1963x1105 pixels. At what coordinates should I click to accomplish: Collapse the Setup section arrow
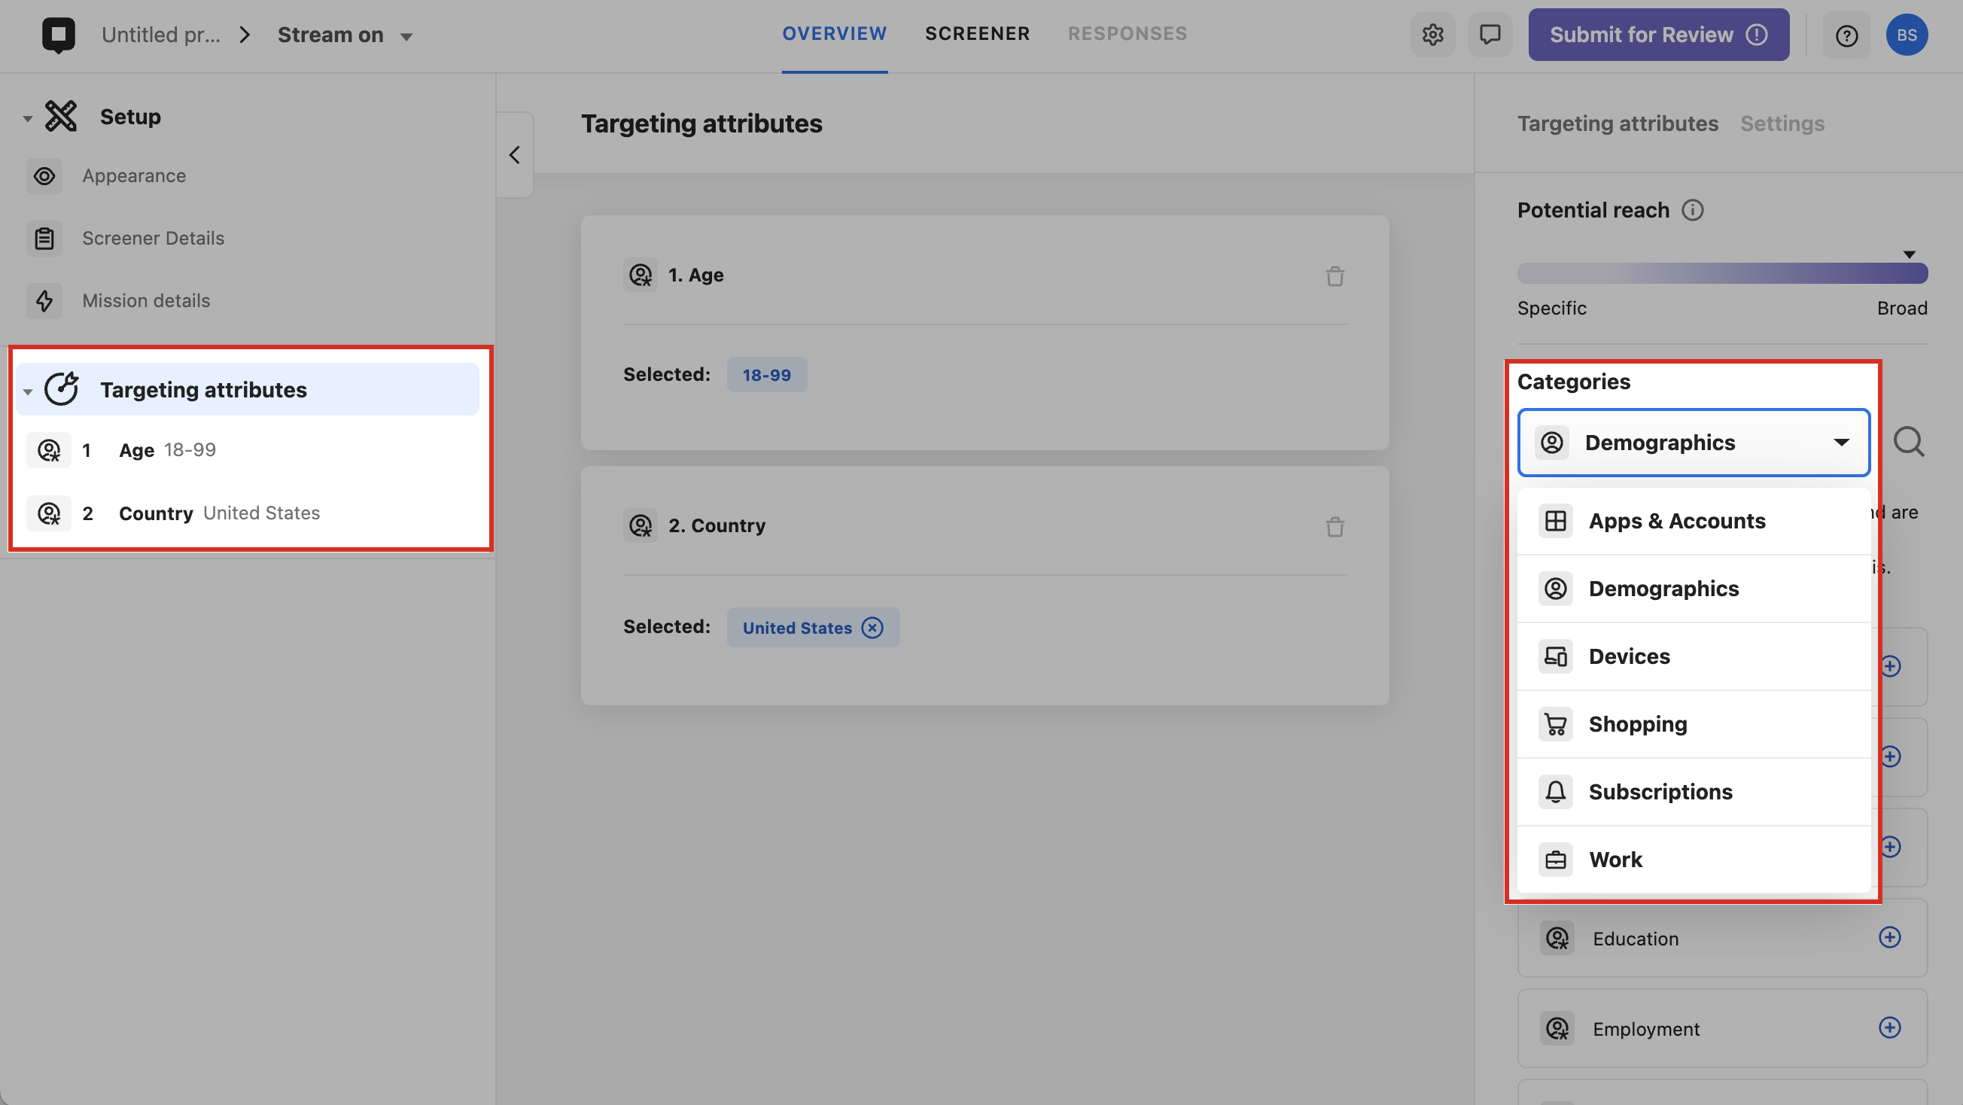click(x=27, y=118)
